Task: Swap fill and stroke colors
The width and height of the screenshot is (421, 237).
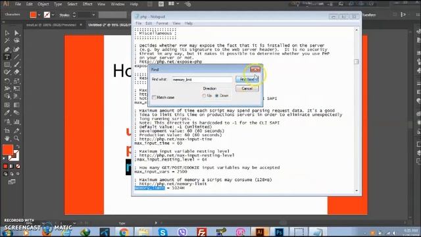Action: tap(18, 146)
